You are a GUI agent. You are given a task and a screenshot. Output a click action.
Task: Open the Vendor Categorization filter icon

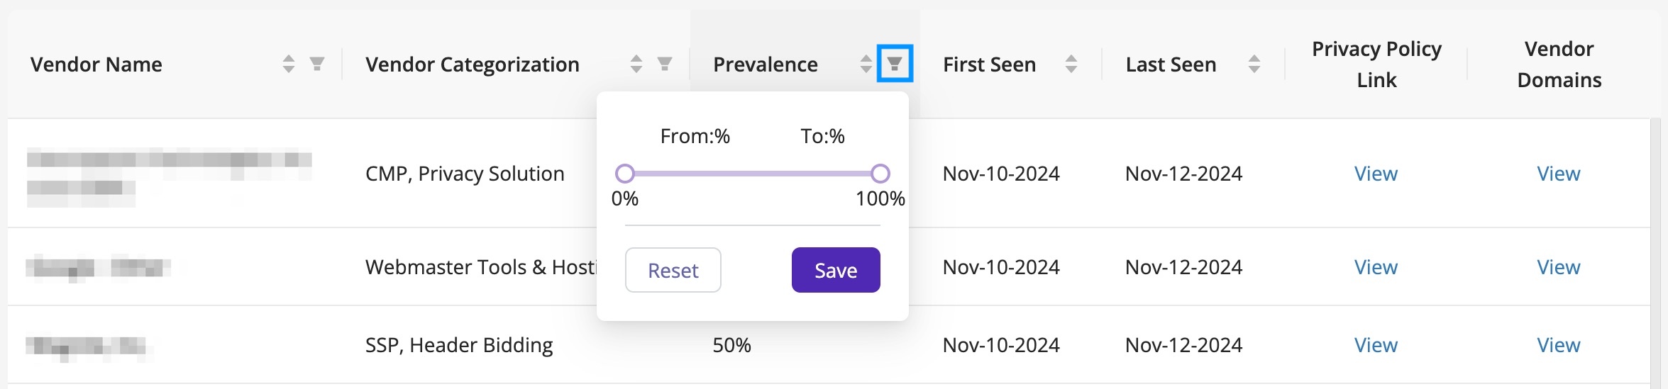pos(665,64)
